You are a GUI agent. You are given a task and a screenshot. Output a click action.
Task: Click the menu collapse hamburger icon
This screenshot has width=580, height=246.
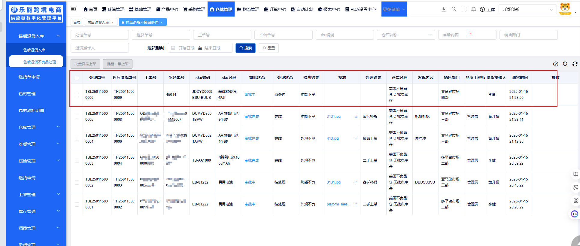coord(74,9)
